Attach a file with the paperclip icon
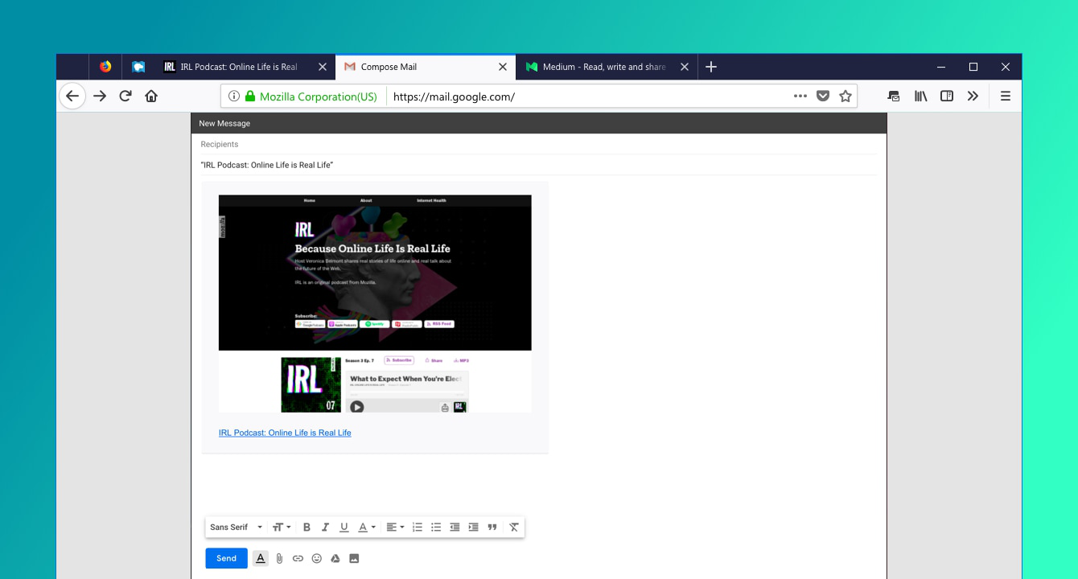Image resolution: width=1078 pixels, height=579 pixels. (279, 558)
